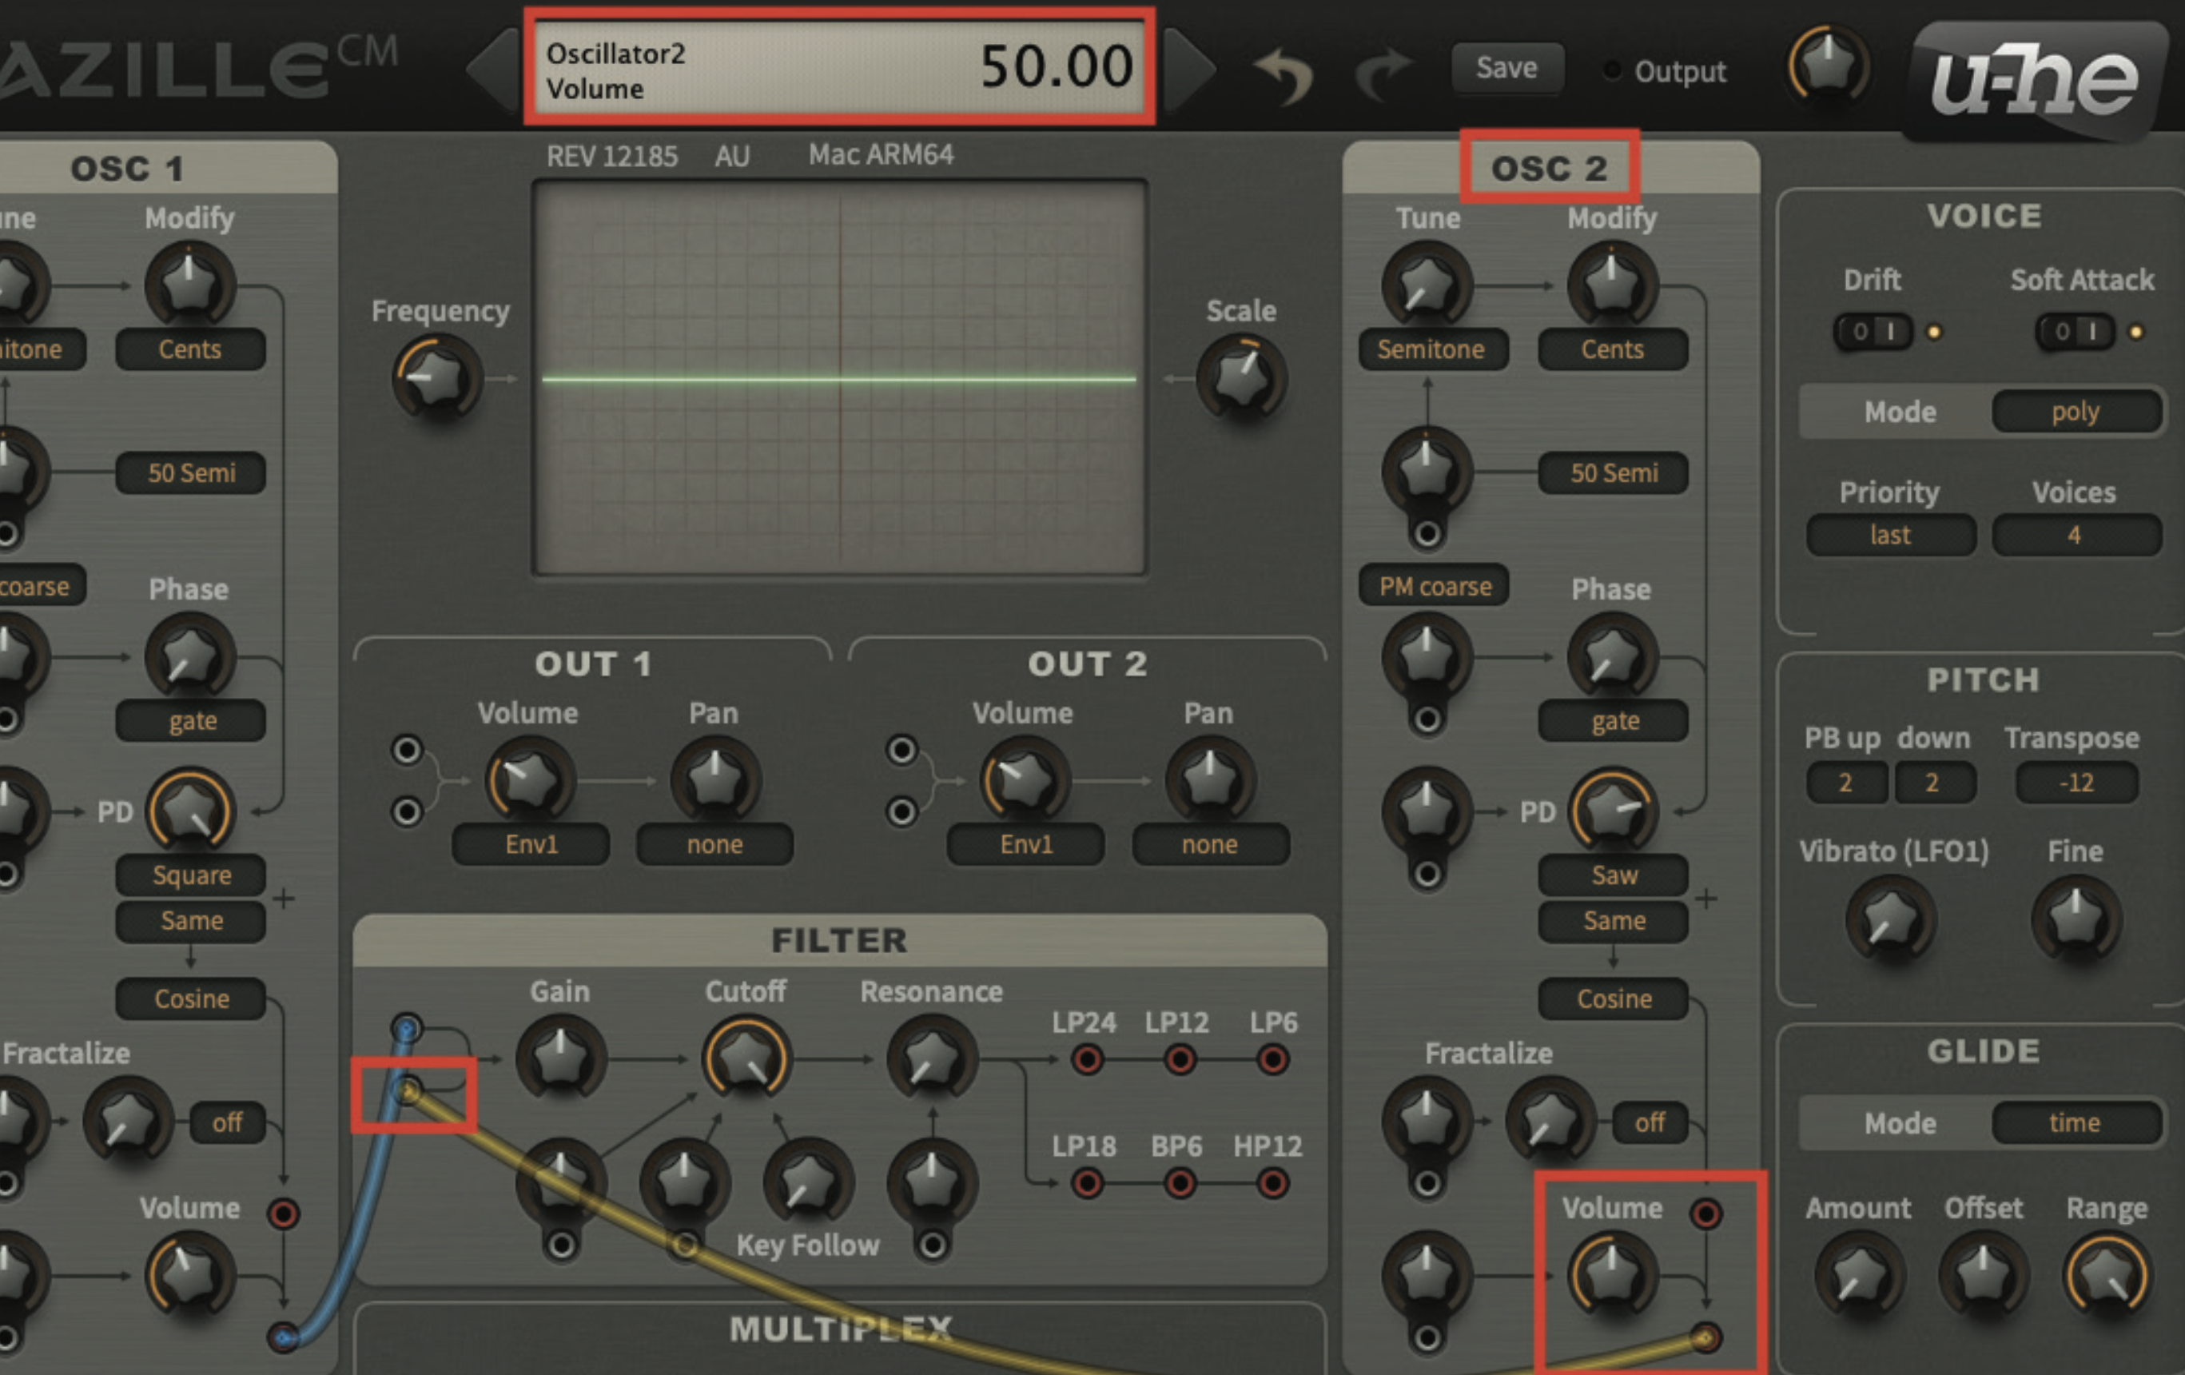Save the current preset
Image resolution: width=2185 pixels, height=1375 pixels.
[x=1506, y=68]
